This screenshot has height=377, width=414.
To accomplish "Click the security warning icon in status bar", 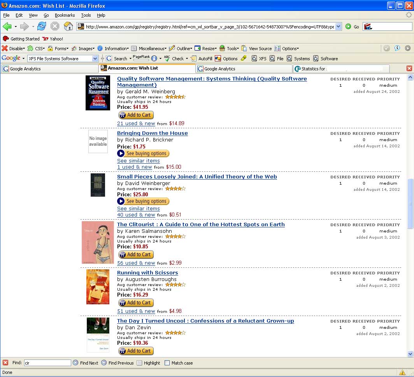I will pos(402,372).
